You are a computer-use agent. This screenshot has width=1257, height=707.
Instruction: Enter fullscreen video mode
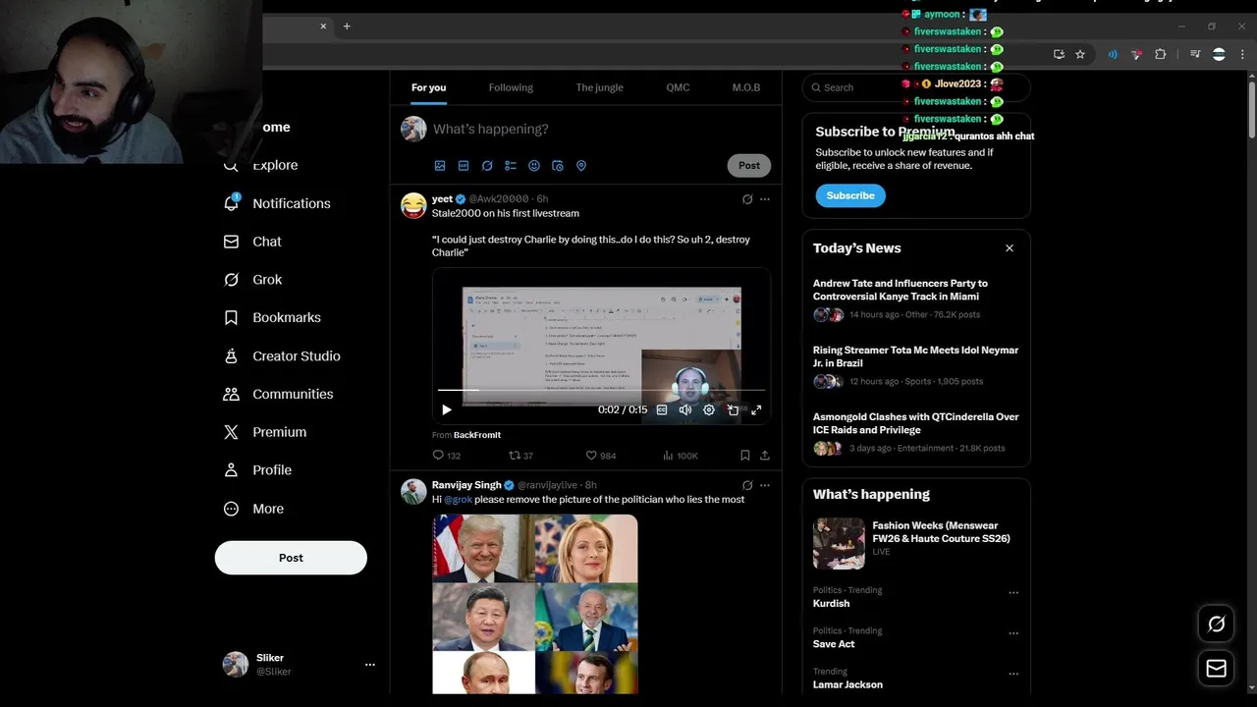756,410
